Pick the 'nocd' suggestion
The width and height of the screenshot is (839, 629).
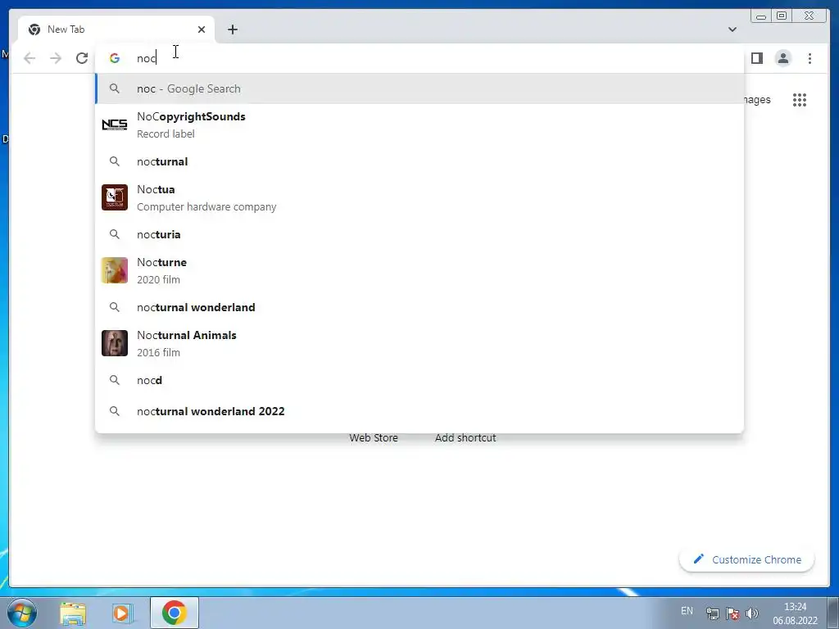pyautogui.click(x=419, y=380)
